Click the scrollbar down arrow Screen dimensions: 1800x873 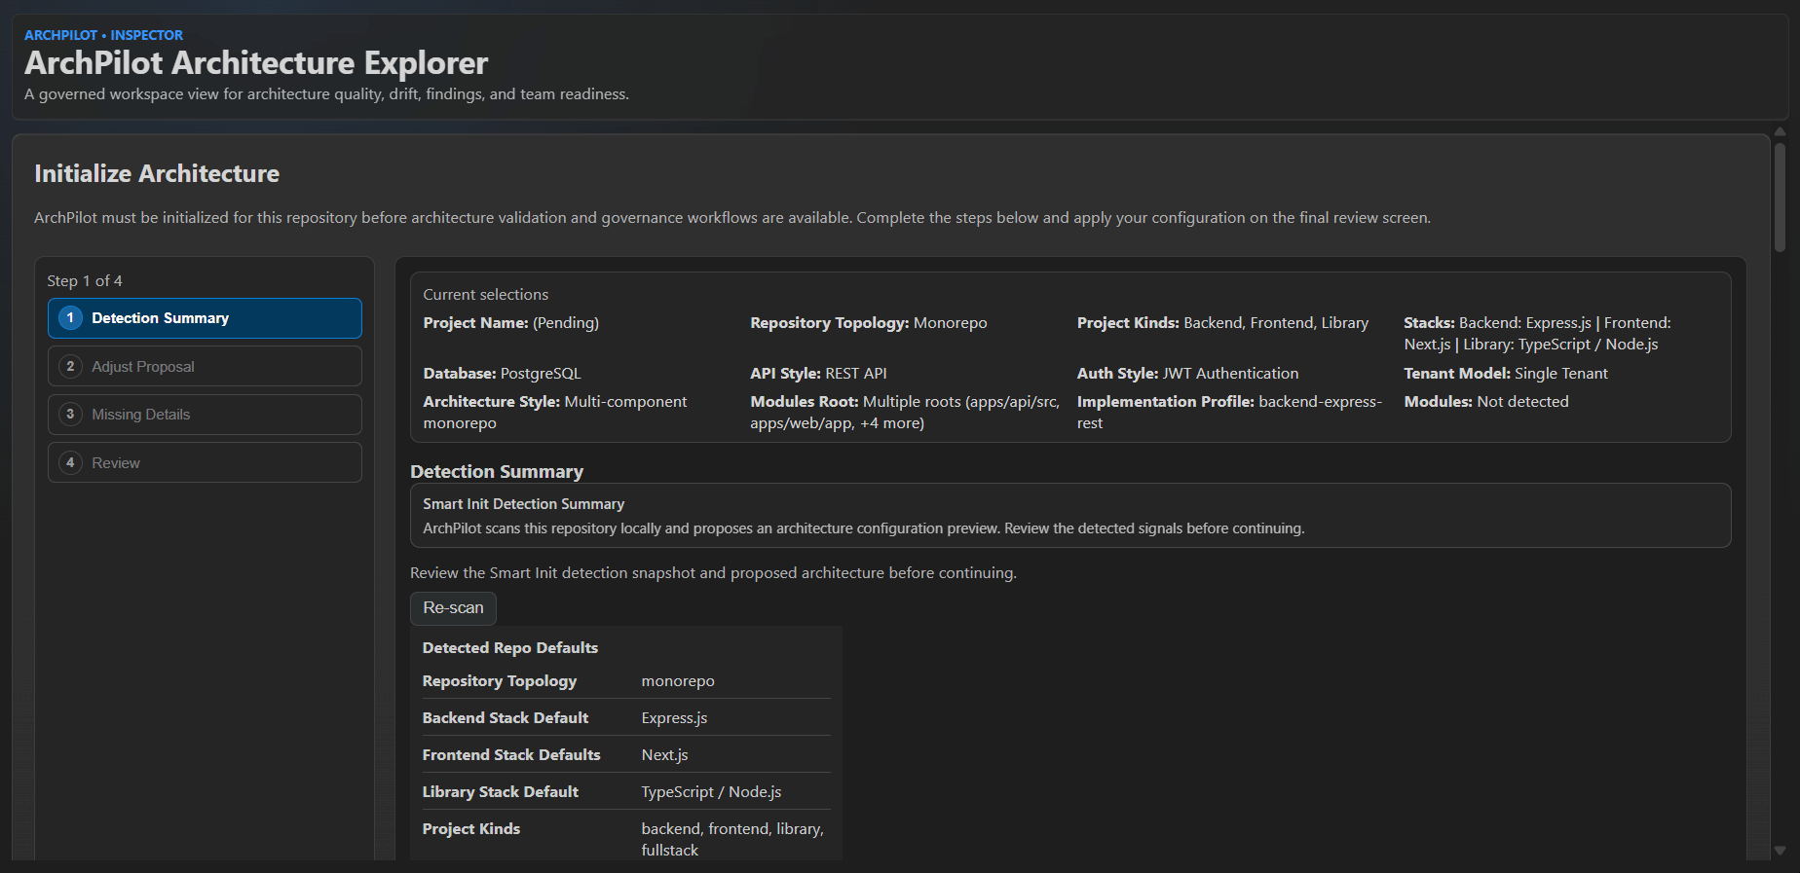pos(1780,851)
